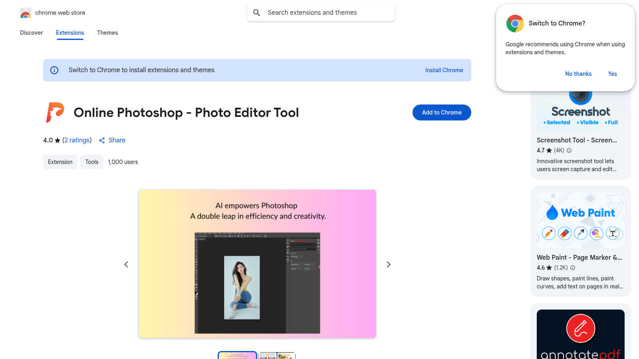Click the Search extensions and themes field
Screen dimensions: 639x359
coord(321,13)
